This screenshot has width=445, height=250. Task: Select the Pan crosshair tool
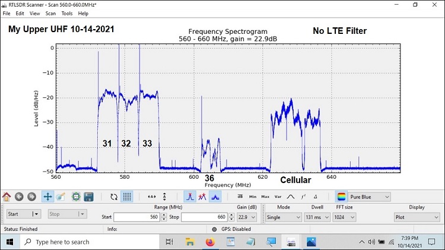pyautogui.click(x=47, y=197)
